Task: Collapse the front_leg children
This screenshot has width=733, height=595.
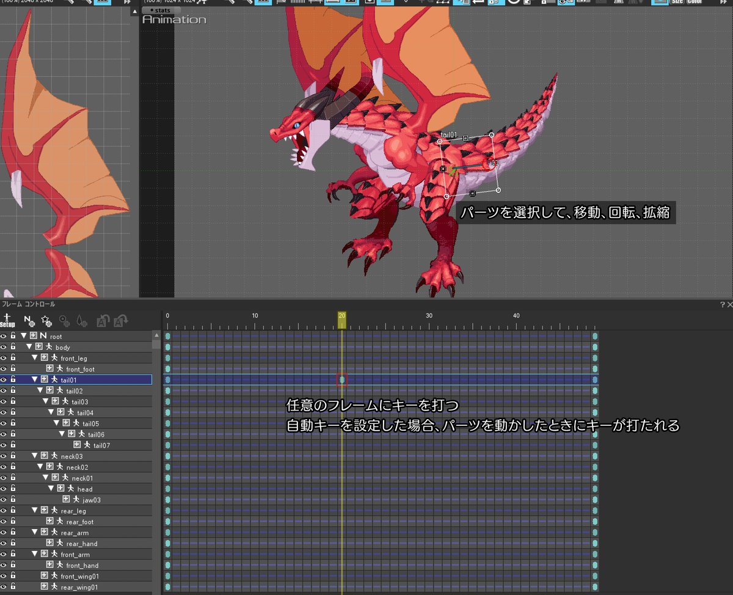Action: [x=35, y=358]
